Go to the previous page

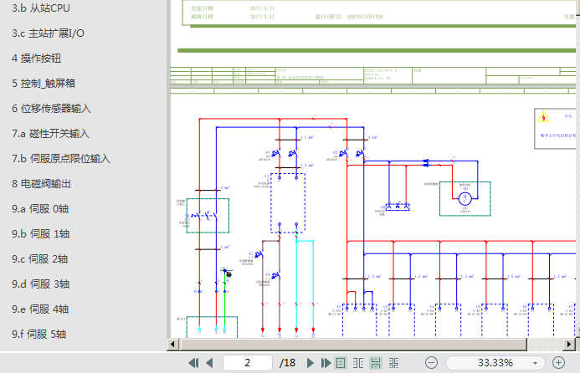[x=209, y=363]
